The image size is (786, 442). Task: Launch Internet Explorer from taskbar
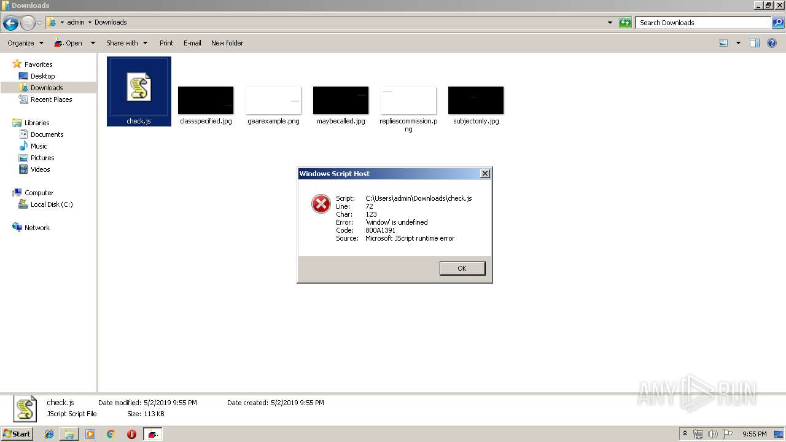[x=49, y=434]
